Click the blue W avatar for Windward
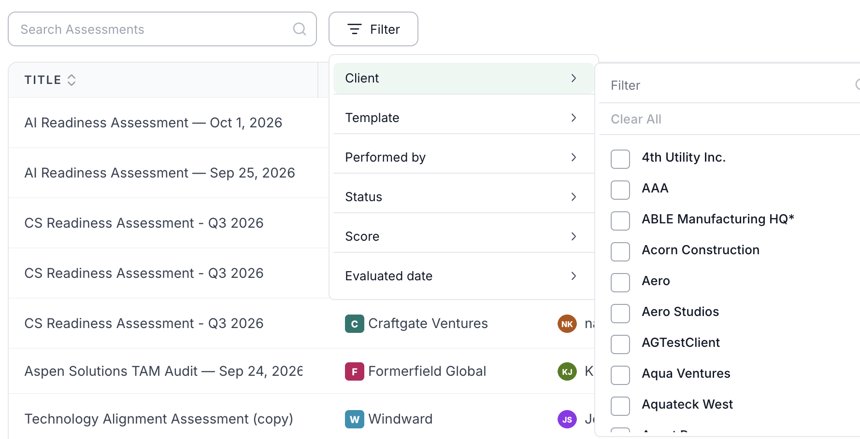The width and height of the screenshot is (860, 439). pyautogui.click(x=354, y=419)
